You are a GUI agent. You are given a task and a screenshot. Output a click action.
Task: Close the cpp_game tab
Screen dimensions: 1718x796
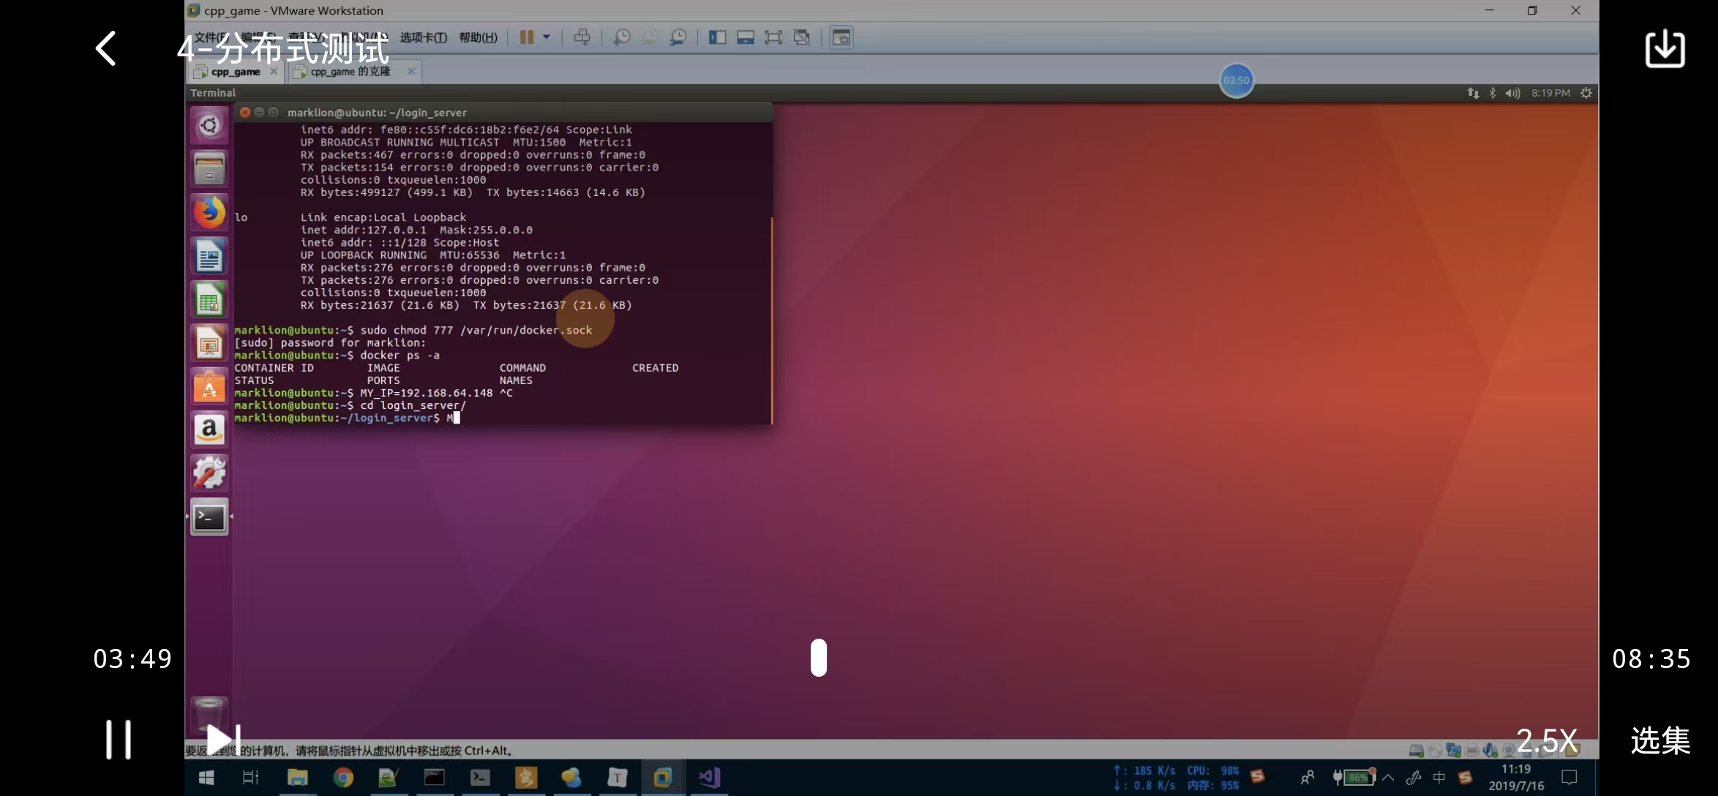pos(274,72)
